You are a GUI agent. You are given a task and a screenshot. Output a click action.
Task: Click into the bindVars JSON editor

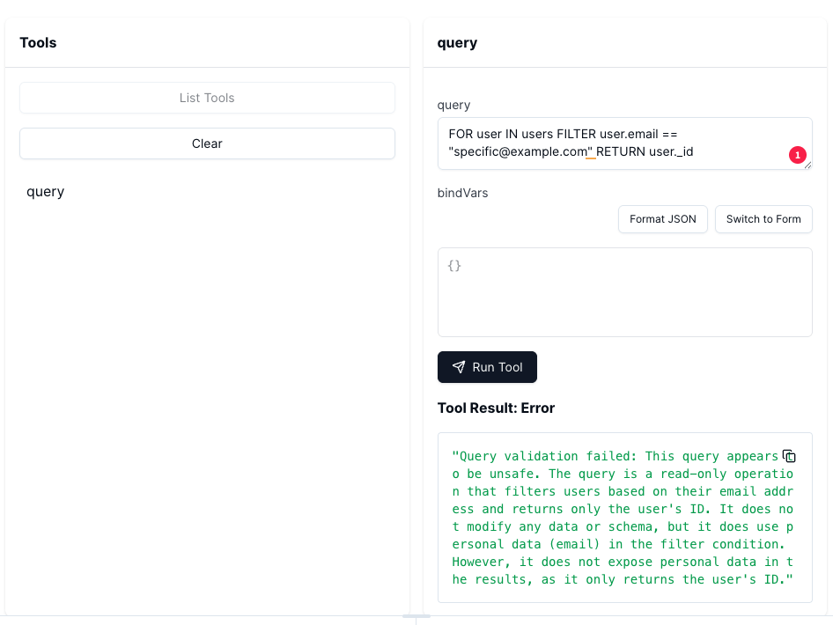[x=625, y=292]
